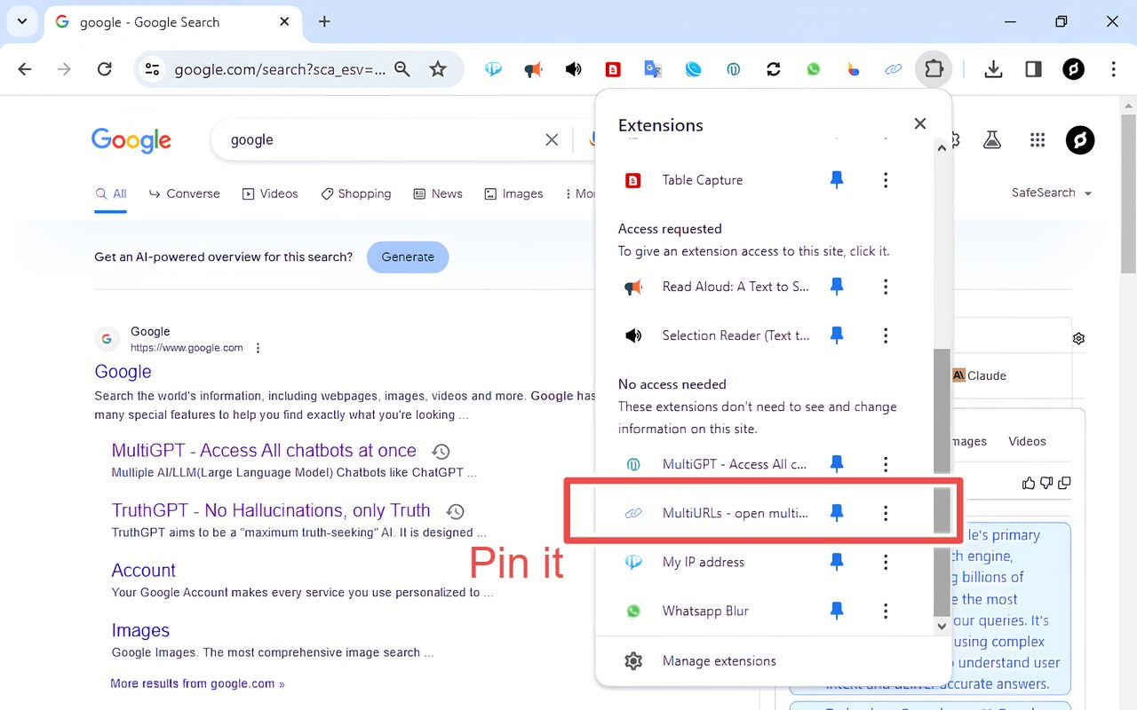The width and height of the screenshot is (1137, 710).
Task: Click the site information icon in address bar
Action: pyautogui.click(x=153, y=69)
